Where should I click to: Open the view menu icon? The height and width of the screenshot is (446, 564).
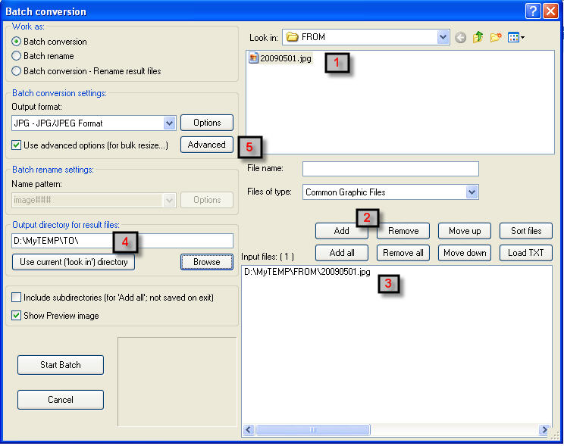(x=516, y=37)
